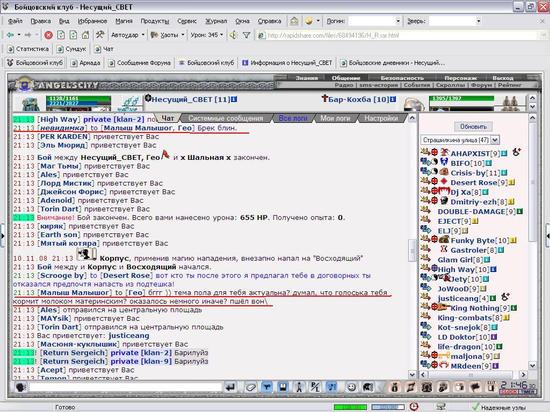Viewport: 550px width, 412px height.
Task: Open Магия menu
Action: 124,21
